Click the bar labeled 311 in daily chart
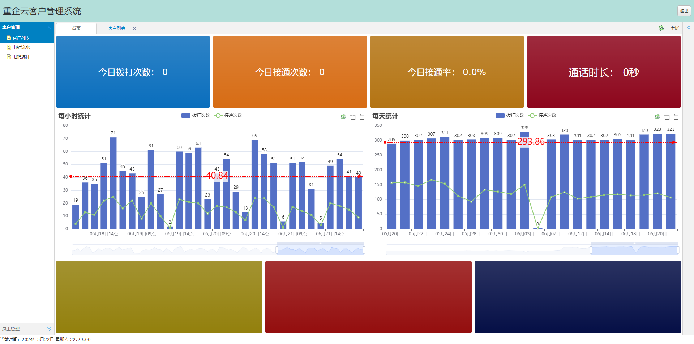 click(x=445, y=183)
